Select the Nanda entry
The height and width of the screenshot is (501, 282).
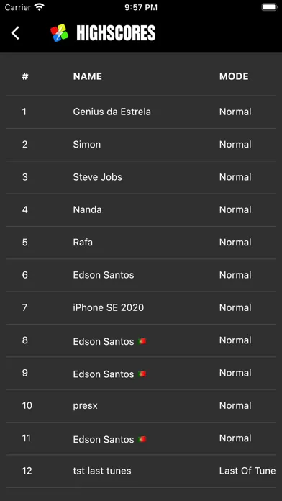coord(141,209)
